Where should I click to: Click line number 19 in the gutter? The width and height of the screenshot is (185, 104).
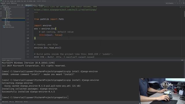coord(28,38)
